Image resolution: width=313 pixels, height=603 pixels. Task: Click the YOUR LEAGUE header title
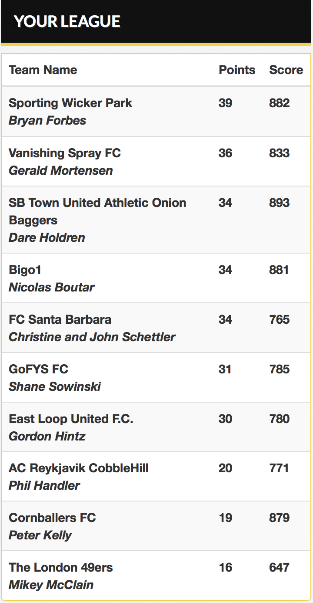tap(67, 21)
